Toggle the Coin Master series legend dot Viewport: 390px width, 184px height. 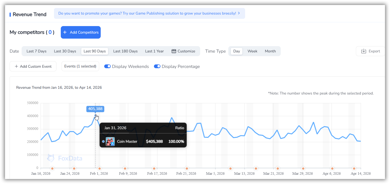pyautogui.click(x=103, y=141)
